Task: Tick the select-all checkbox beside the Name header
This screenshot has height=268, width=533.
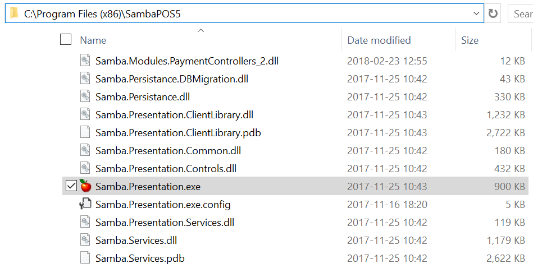Action: coord(66,39)
